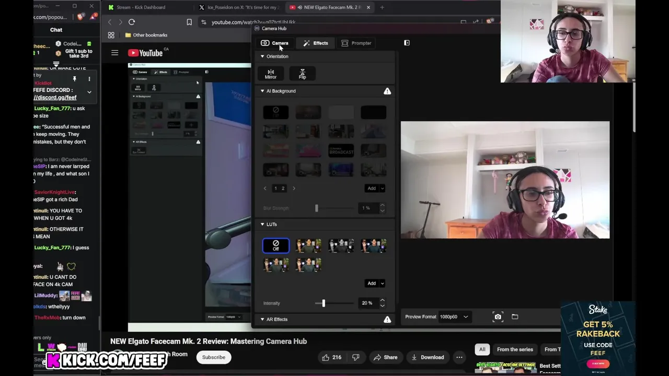The width and height of the screenshot is (669, 376).
Task: Open the captures folder icon
Action: tap(515, 316)
